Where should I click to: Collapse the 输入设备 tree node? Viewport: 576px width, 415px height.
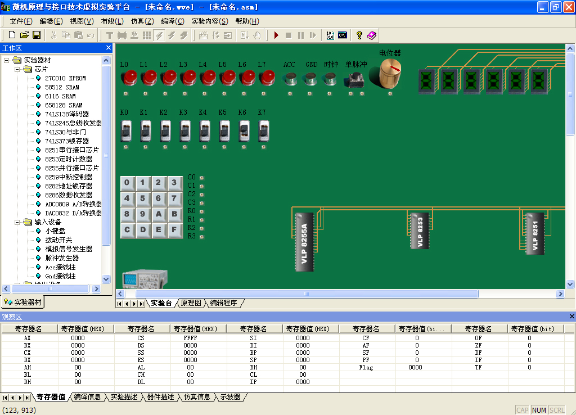[x=17, y=222]
